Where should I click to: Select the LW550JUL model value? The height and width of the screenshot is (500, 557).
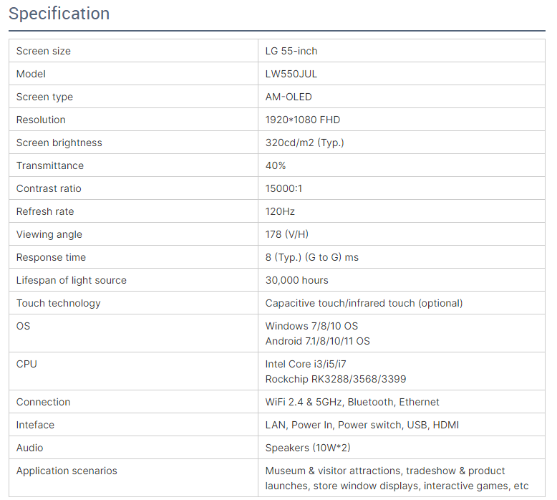[x=291, y=74]
